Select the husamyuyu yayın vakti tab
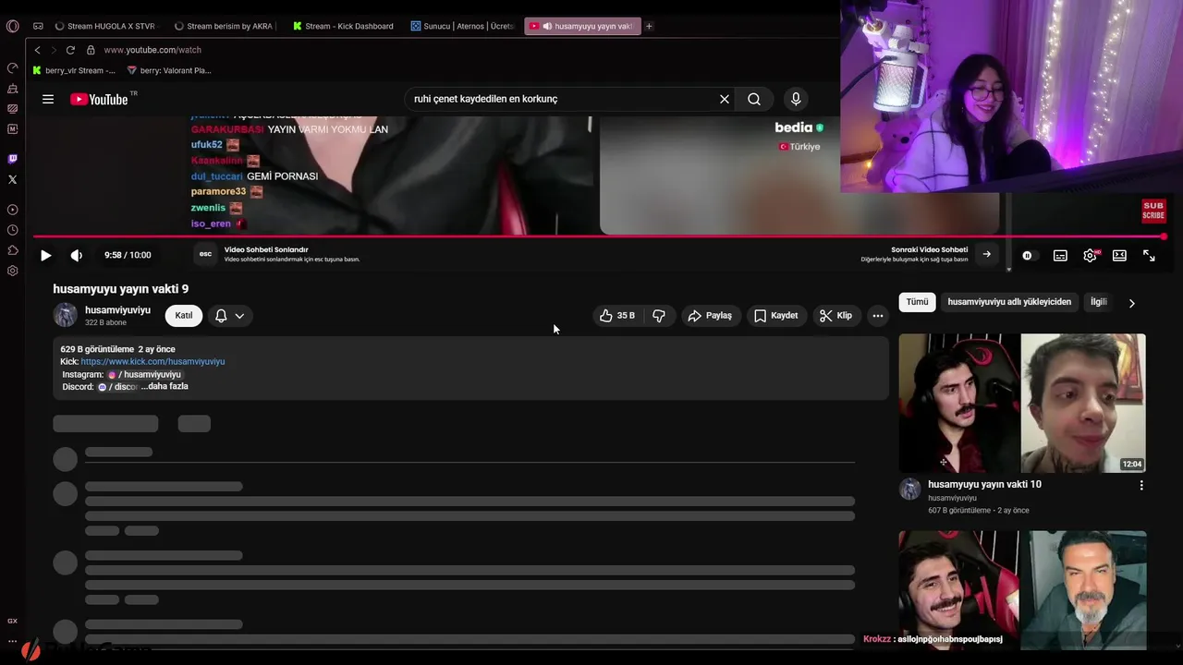The height and width of the screenshot is (665, 1183). pos(582,26)
